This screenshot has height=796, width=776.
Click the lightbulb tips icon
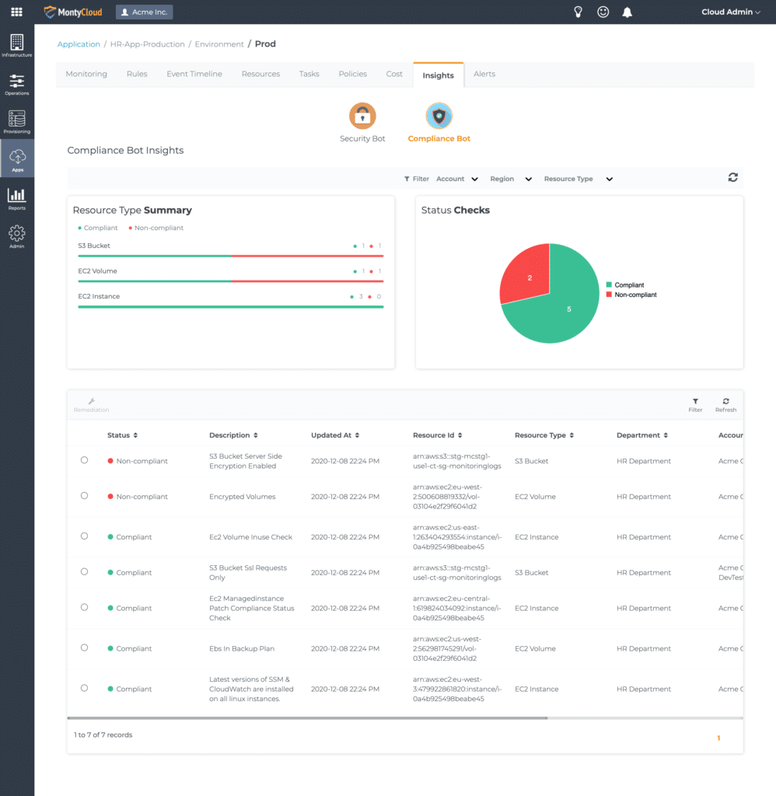[578, 12]
